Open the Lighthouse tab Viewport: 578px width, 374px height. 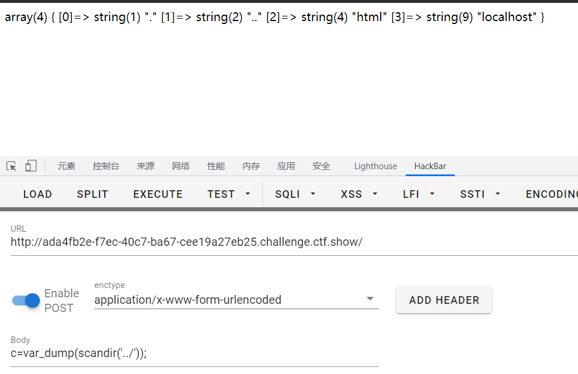pyautogui.click(x=375, y=166)
